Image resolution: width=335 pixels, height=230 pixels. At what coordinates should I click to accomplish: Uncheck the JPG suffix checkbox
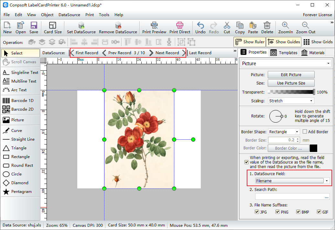tap(257, 212)
